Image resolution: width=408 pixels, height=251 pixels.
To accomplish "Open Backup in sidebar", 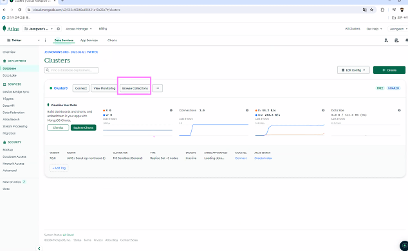I will [8, 150].
